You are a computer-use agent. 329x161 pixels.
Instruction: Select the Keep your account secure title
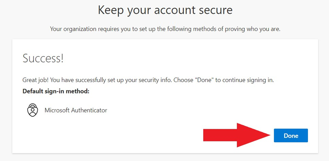(x=165, y=10)
